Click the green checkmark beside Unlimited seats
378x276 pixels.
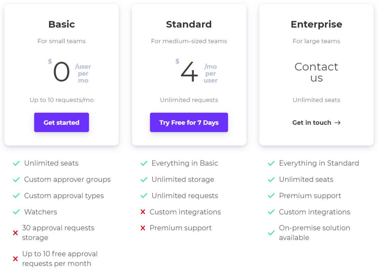(16, 163)
